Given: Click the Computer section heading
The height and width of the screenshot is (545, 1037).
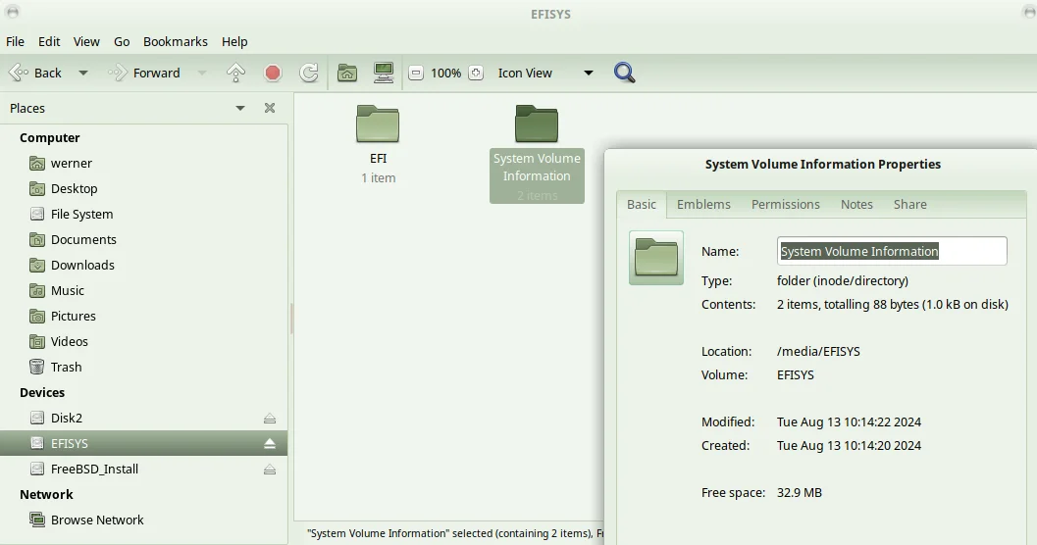Looking at the screenshot, I should pos(50,138).
